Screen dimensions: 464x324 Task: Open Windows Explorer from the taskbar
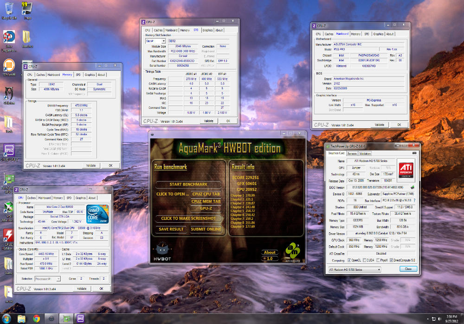coord(22,319)
